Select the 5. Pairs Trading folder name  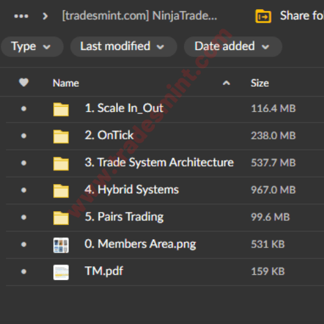(124, 217)
